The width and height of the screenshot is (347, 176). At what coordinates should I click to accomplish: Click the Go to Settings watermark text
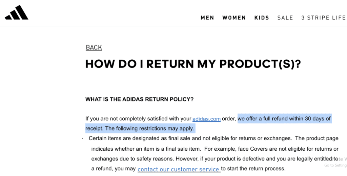click(x=335, y=166)
